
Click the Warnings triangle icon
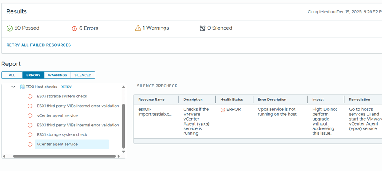tap(138, 28)
